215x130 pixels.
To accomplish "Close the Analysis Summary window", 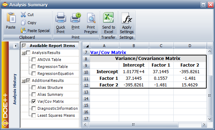I will coord(210,5).
